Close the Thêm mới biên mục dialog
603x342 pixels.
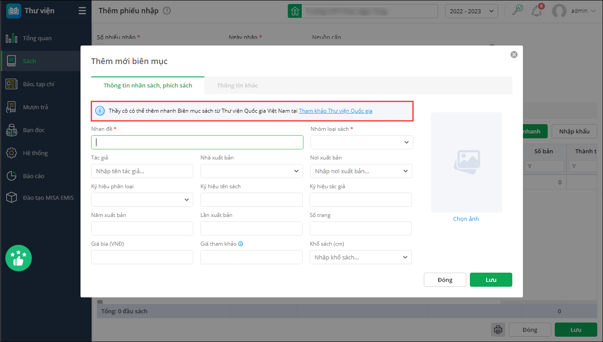pos(514,55)
